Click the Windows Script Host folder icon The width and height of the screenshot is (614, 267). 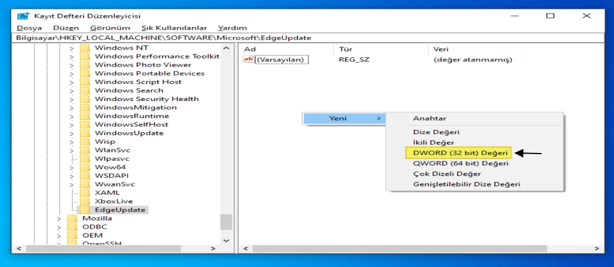(x=85, y=82)
